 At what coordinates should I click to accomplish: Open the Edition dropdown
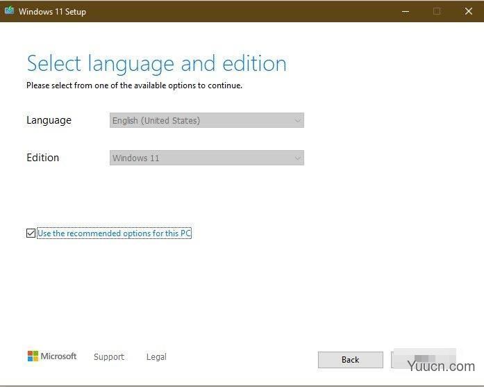(x=206, y=158)
